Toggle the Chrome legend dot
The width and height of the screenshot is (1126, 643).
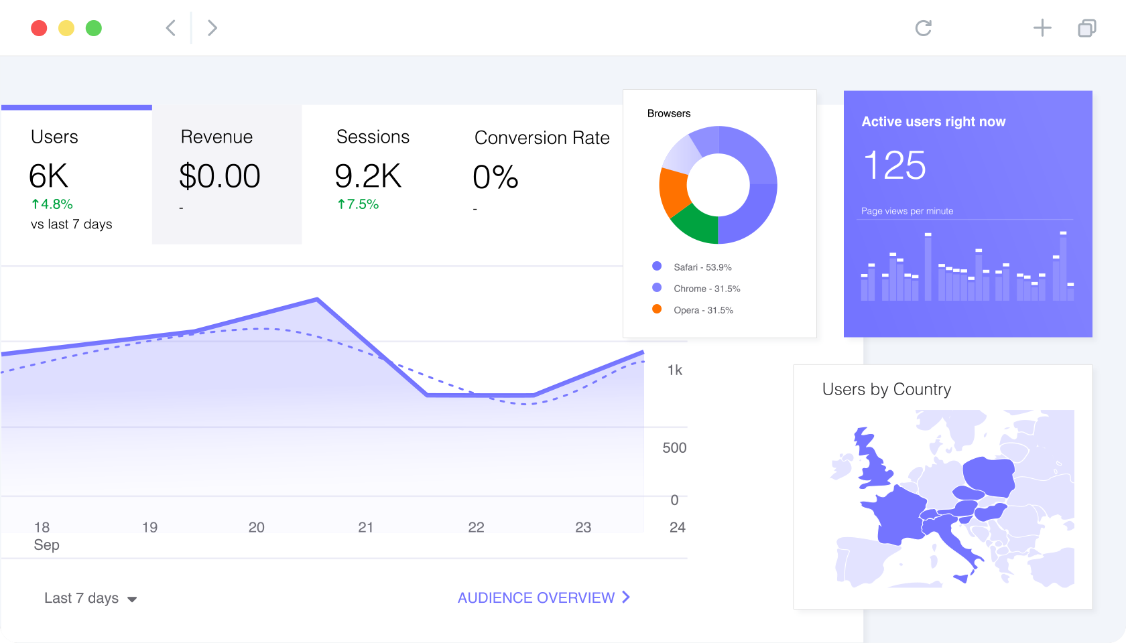click(657, 287)
